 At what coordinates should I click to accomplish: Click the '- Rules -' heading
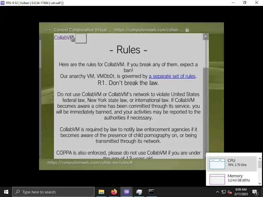(x=128, y=50)
